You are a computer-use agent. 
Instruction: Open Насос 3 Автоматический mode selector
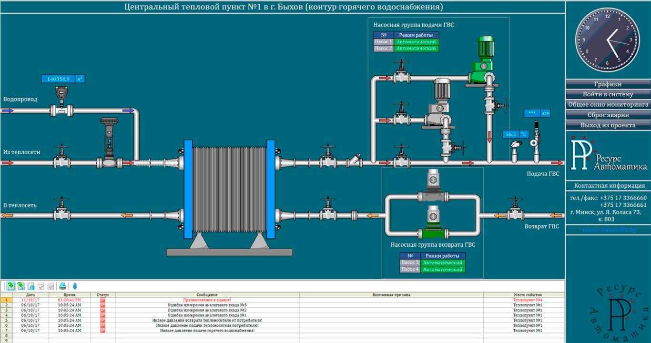(x=443, y=262)
